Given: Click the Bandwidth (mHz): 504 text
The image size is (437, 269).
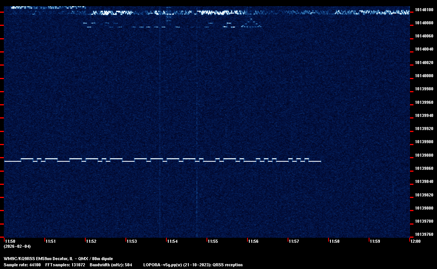Looking at the screenshot, I should tap(111, 265).
